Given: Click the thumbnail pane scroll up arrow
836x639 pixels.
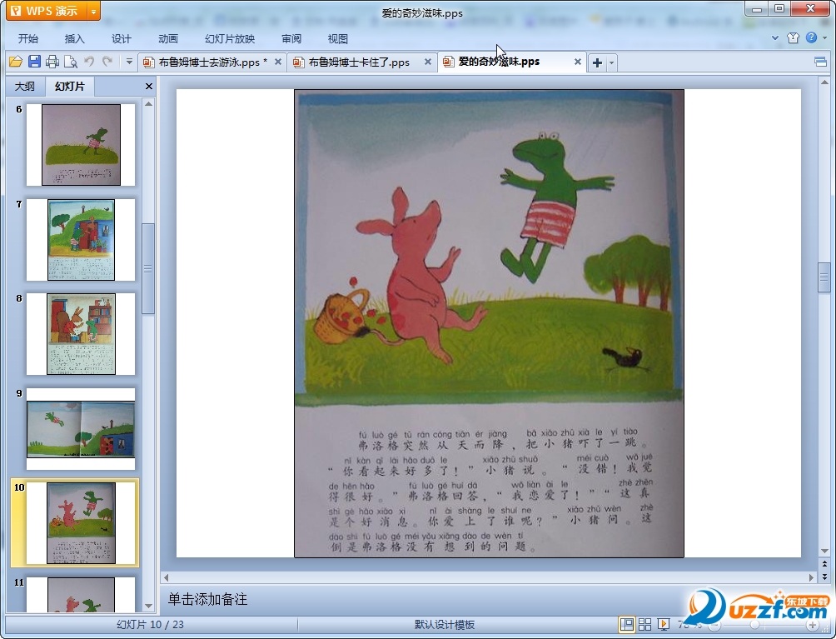Looking at the screenshot, I should click(149, 104).
